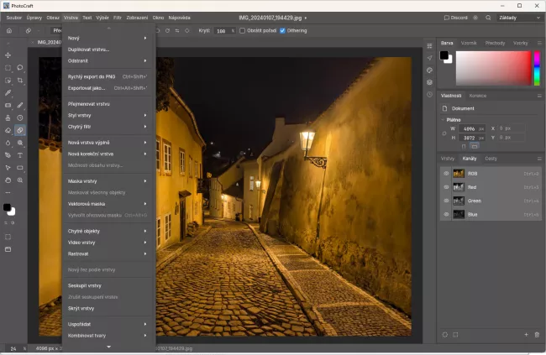Click foreground black swatch in Barva panel
Viewport: 546px width, 355px height.
(444, 55)
